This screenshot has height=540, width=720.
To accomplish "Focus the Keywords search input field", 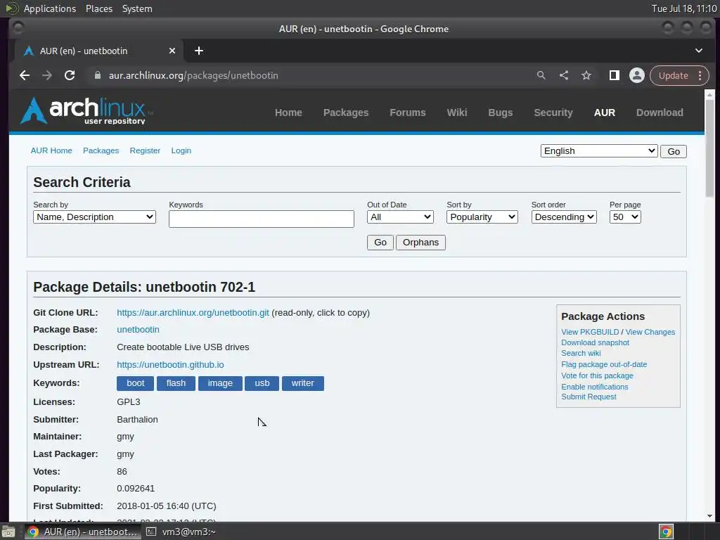I will coord(262,219).
